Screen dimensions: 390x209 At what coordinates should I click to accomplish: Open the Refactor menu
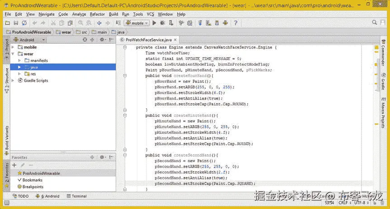pos(97,14)
